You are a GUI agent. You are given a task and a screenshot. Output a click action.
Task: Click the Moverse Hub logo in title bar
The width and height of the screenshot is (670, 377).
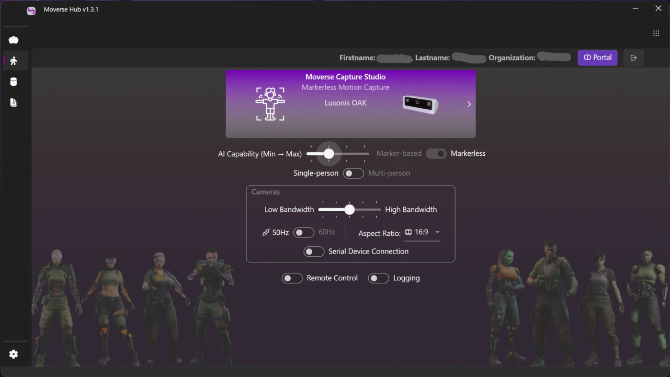click(x=31, y=10)
